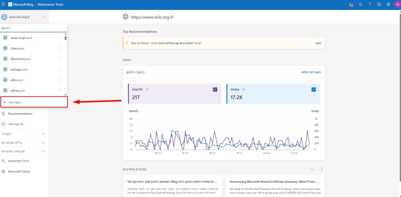Click globe icon beside admagic.co.il

(x=5, y=69)
